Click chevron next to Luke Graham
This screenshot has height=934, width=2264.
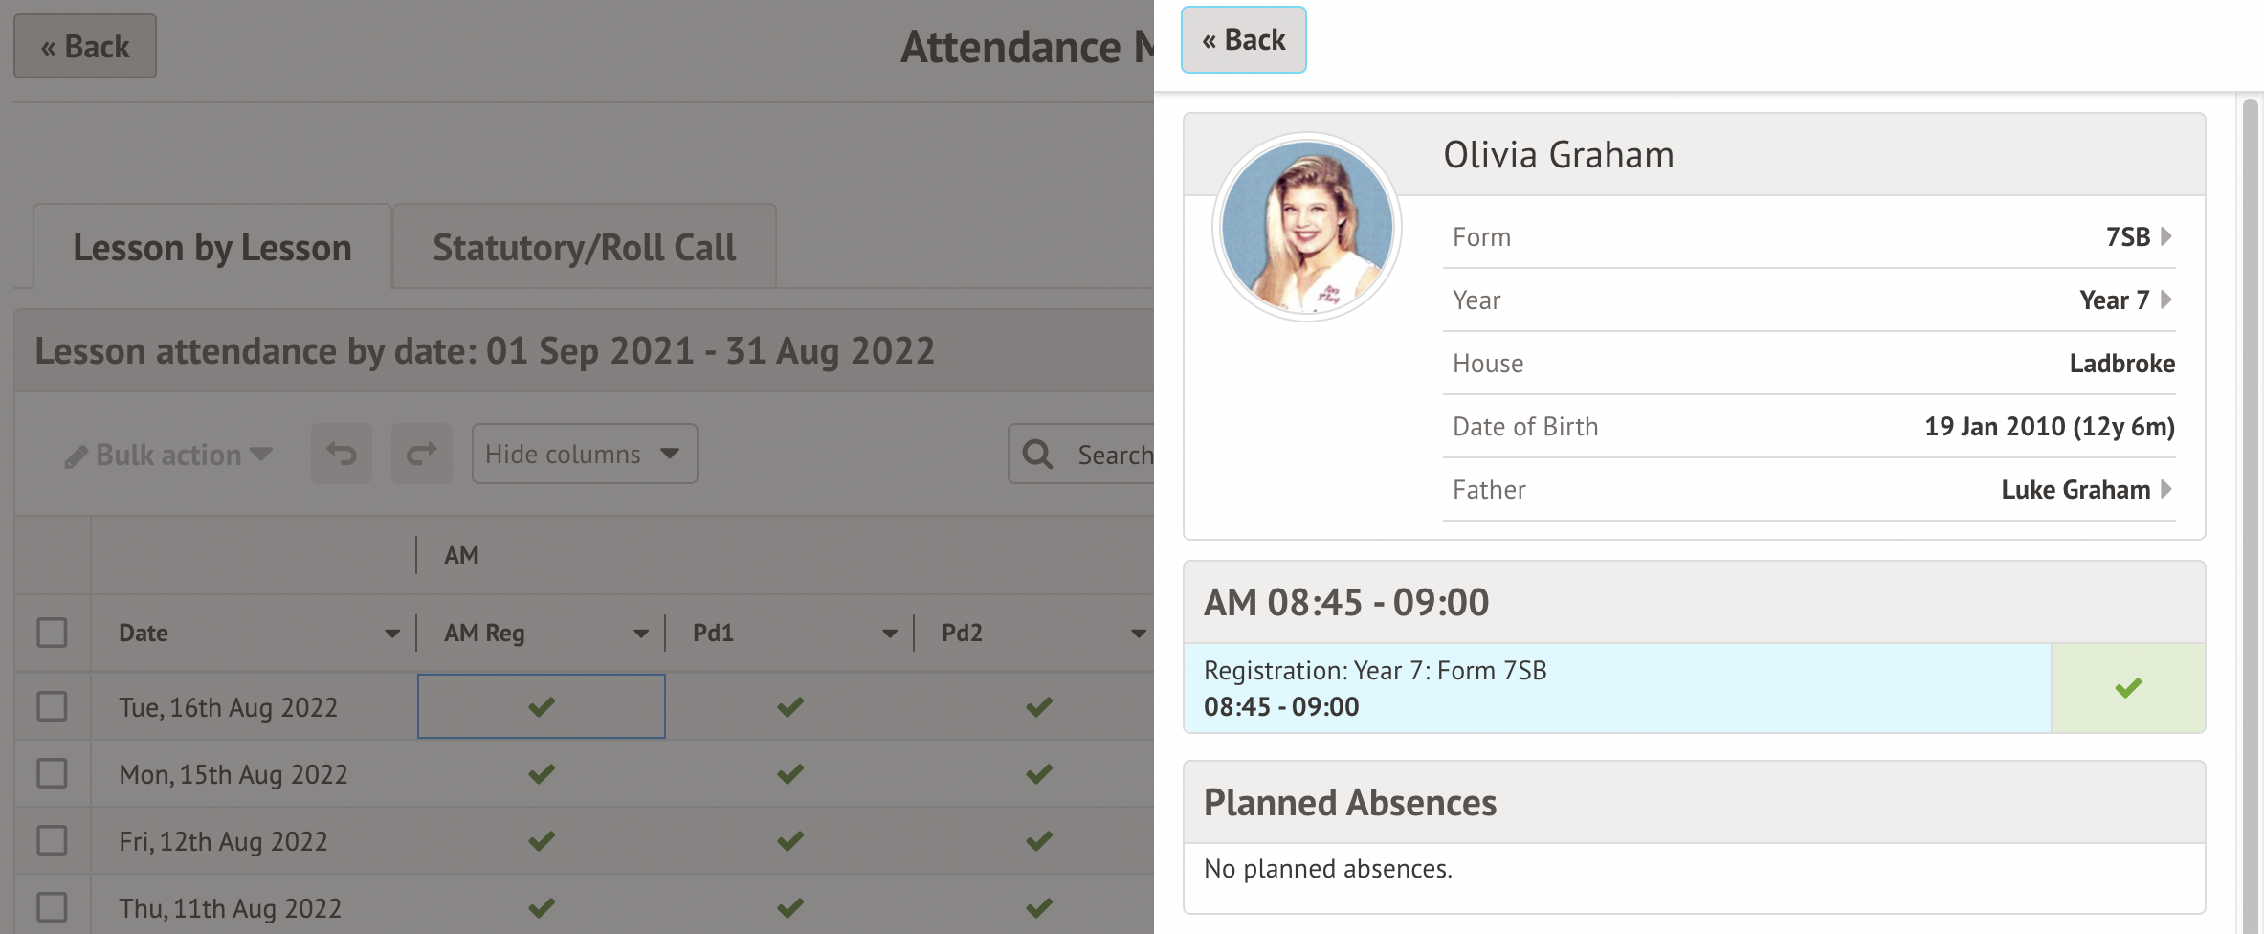2166,489
